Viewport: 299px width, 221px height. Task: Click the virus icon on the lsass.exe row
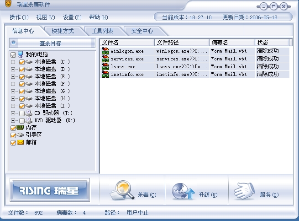click(105, 66)
